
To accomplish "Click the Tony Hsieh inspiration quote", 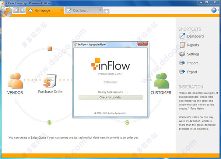I will pos(198,101).
